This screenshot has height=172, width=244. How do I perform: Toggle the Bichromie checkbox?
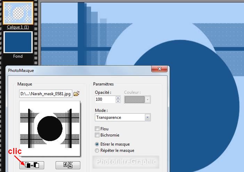(97, 135)
